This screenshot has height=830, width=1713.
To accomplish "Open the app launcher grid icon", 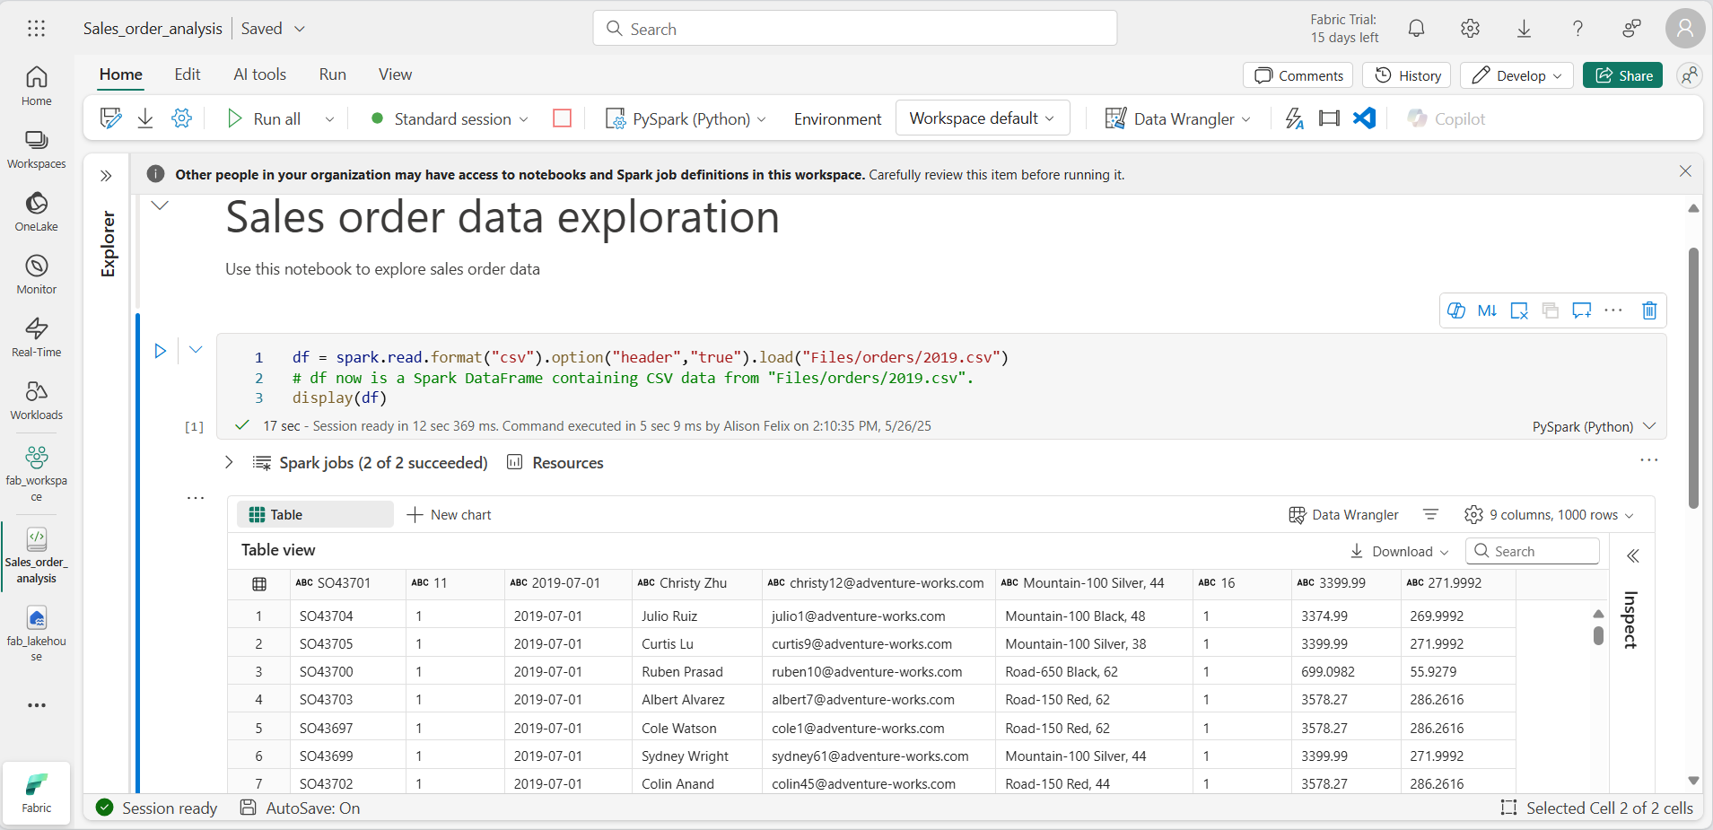I will (36, 29).
